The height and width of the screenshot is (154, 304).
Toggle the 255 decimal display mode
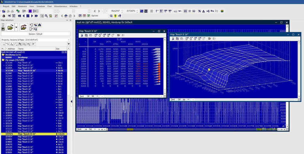(185, 11)
